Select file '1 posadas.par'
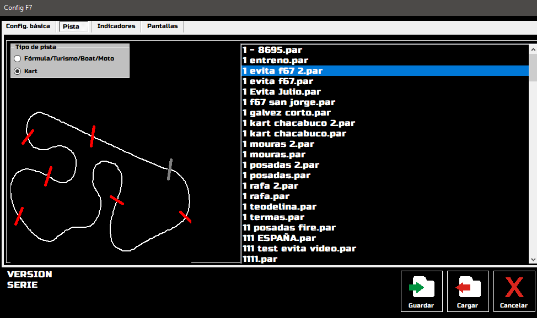The image size is (537, 318). click(x=385, y=176)
